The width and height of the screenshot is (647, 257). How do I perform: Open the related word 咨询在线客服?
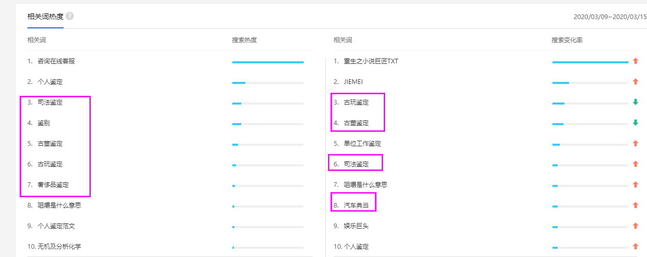click(56, 61)
